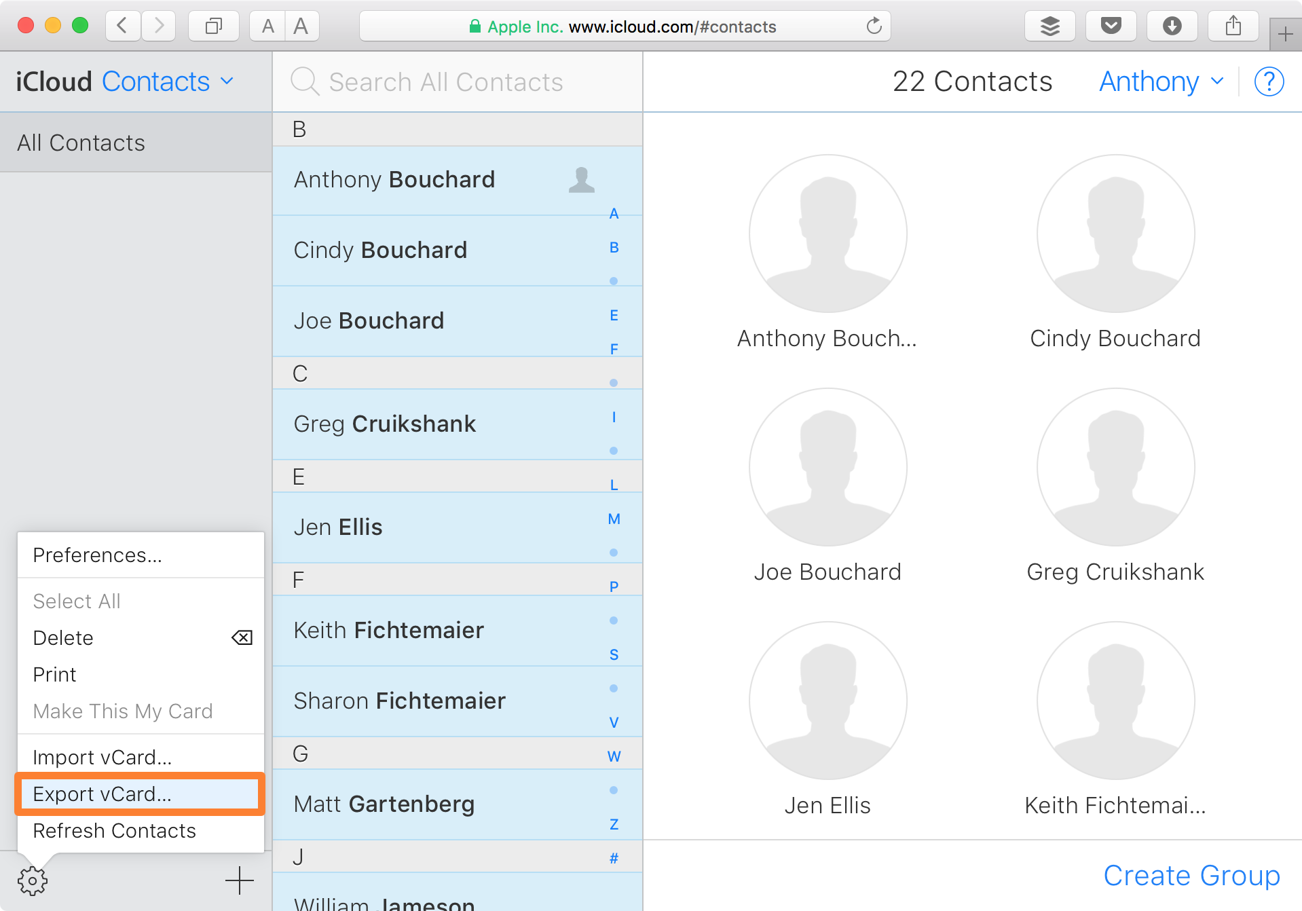Jump to # symbol in index

pyautogui.click(x=614, y=859)
